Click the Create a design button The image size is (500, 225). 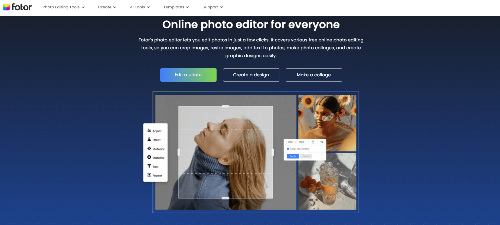251,75
